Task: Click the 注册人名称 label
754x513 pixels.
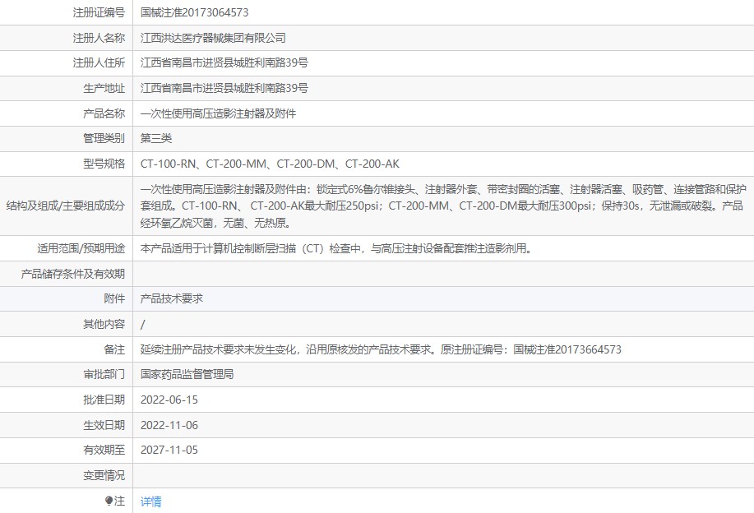Action: click(99, 38)
